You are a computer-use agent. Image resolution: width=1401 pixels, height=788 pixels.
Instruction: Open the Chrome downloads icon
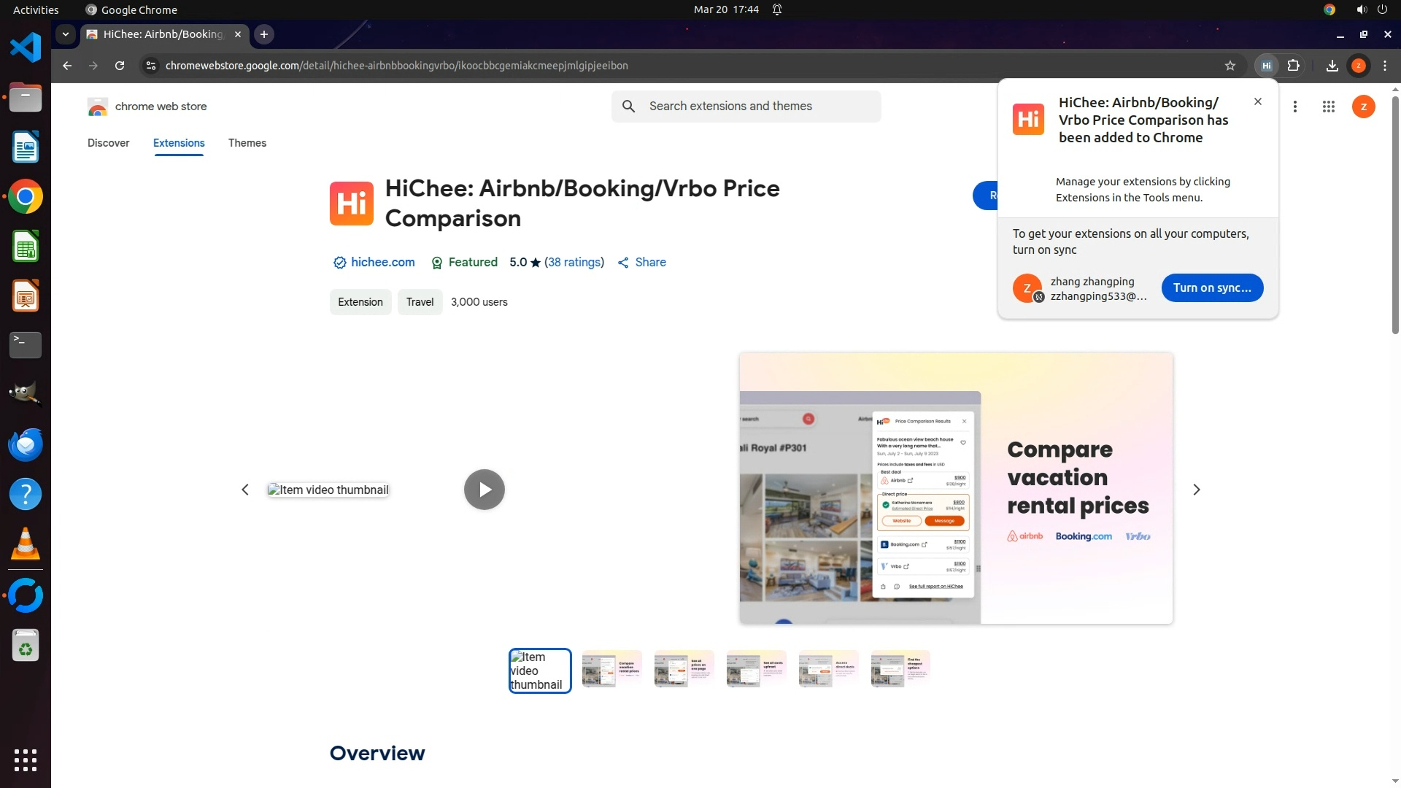pos(1332,66)
